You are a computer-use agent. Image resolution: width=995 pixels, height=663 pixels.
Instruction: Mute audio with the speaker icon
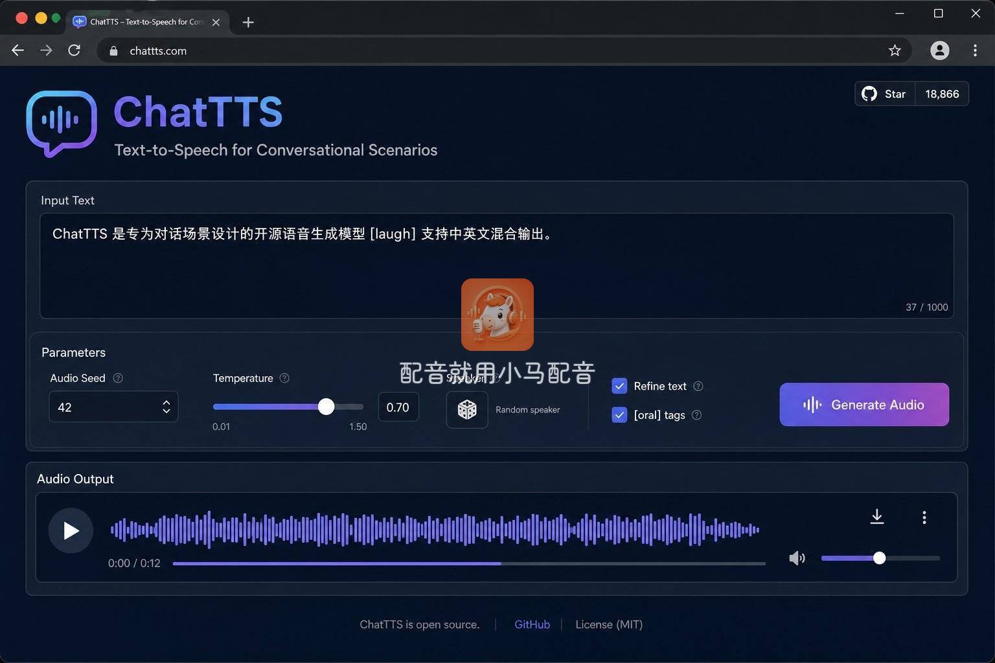[x=797, y=558]
